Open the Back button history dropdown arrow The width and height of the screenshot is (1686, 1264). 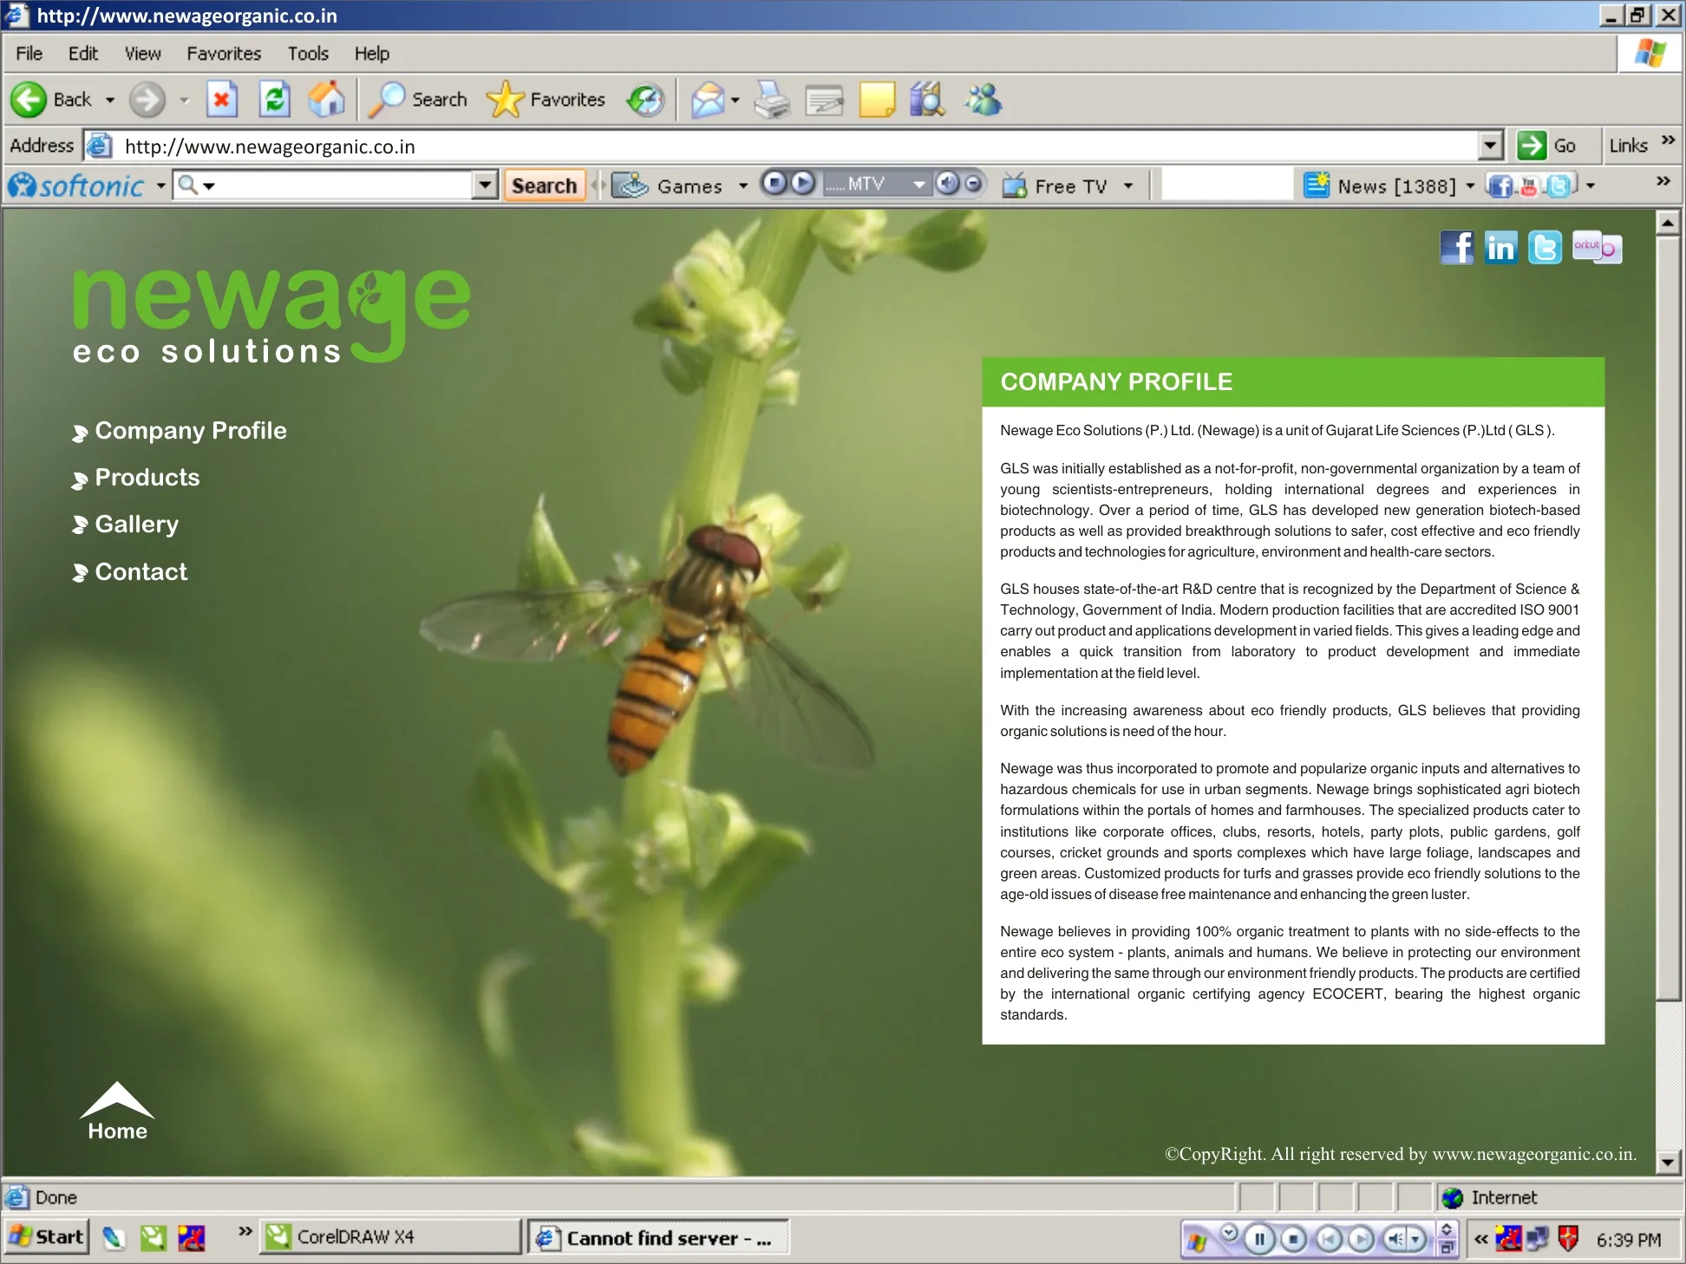click(x=110, y=101)
